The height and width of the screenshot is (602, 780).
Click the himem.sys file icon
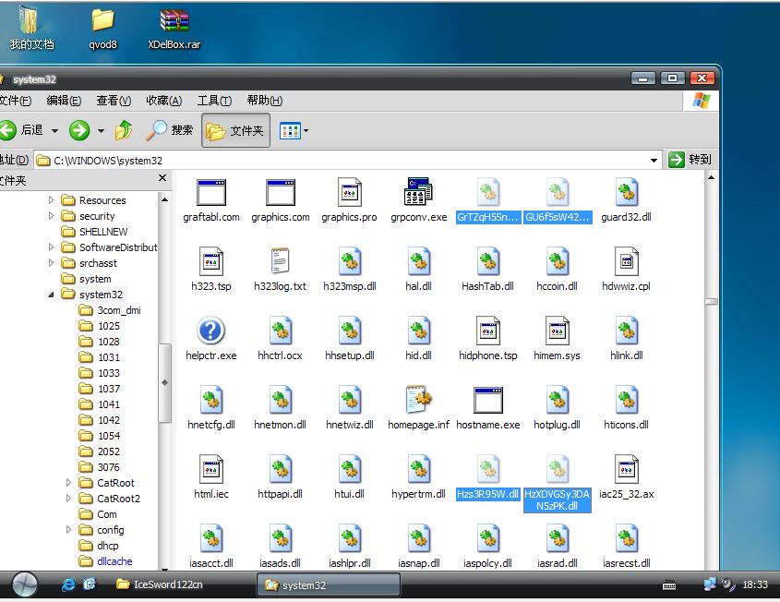coord(557,331)
